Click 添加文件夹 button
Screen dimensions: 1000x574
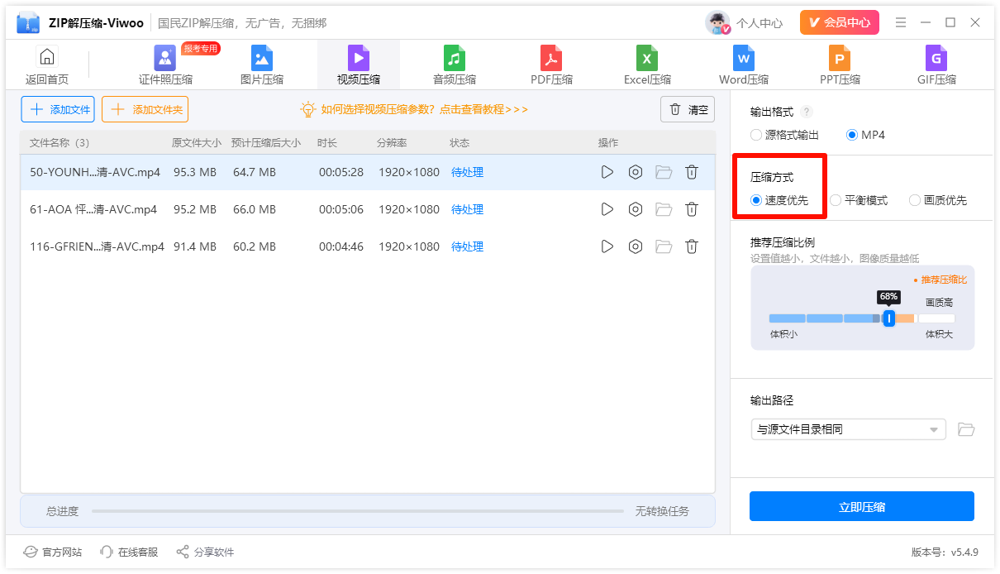(x=145, y=109)
